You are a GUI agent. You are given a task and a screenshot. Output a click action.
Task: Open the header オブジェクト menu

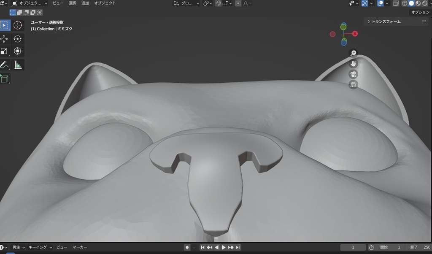pyautogui.click(x=105, y=3)
